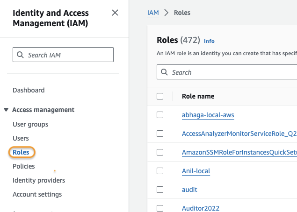Open Identity providers page
The image size is (297, 212).
coord(39,180)
